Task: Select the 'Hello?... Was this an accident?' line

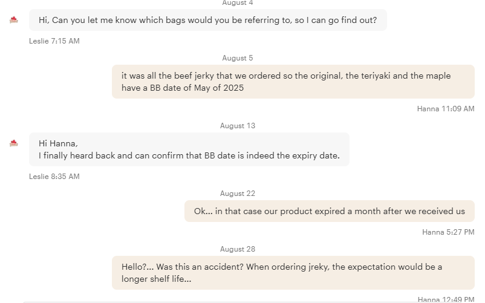Action: coord(281,267)
